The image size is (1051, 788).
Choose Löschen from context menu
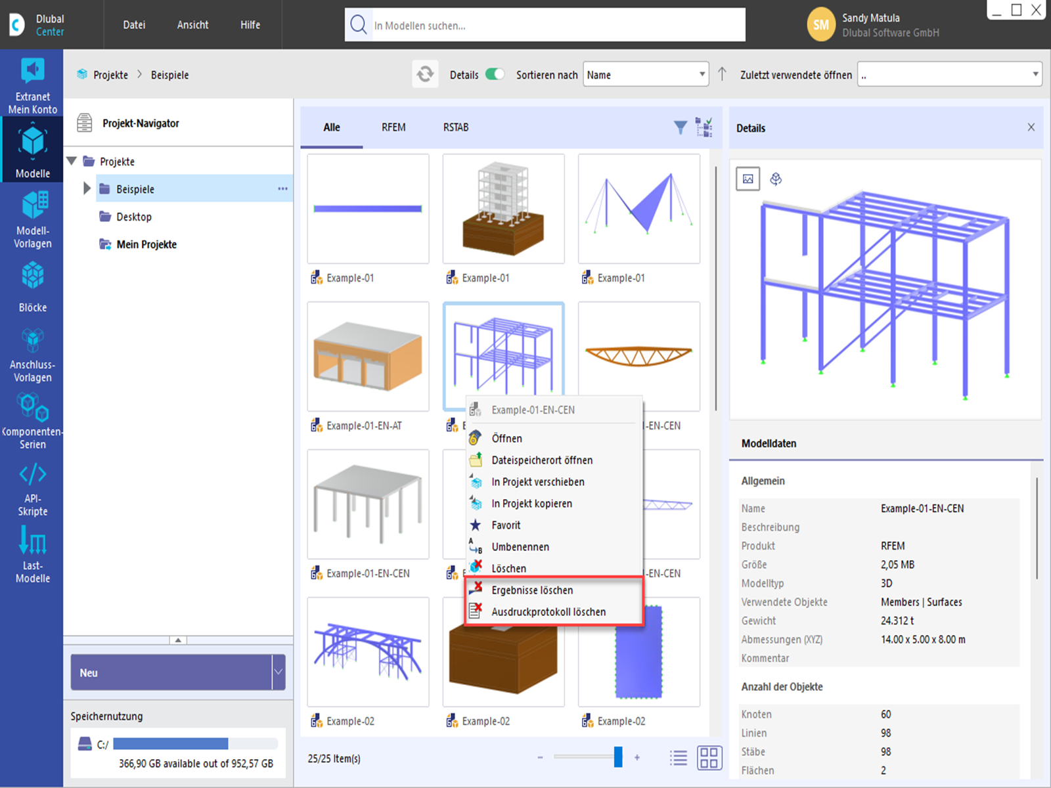click(554, 567)
